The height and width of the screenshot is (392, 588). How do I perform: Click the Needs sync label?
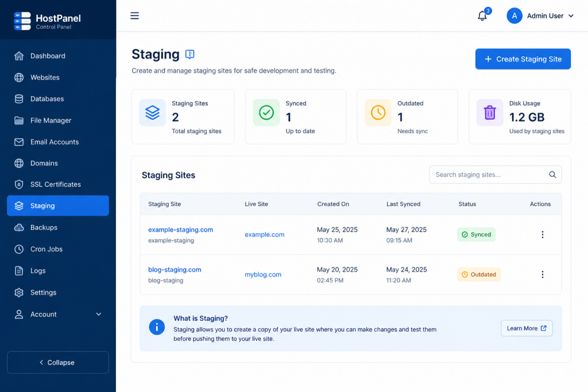(412, 131)
